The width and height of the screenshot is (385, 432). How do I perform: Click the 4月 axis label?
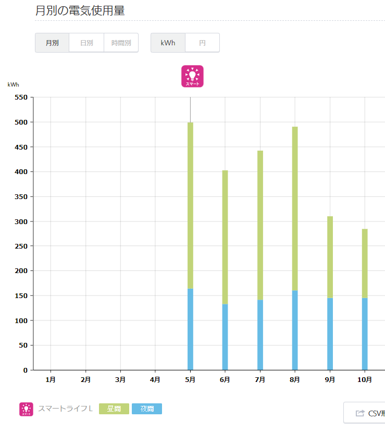click(x=155, y=380)
